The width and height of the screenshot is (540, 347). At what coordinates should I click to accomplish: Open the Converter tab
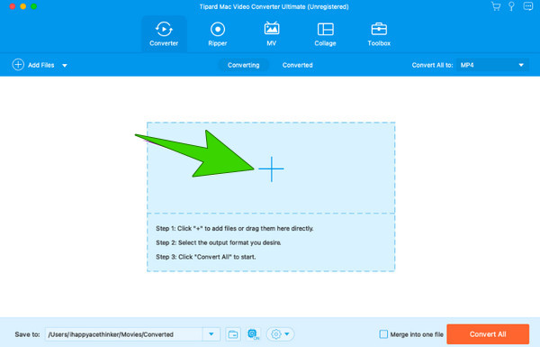click(164, 34)
